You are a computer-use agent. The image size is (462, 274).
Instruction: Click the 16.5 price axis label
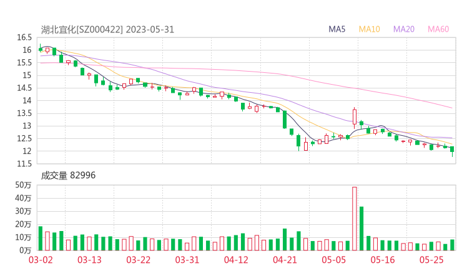pos(24,37)
